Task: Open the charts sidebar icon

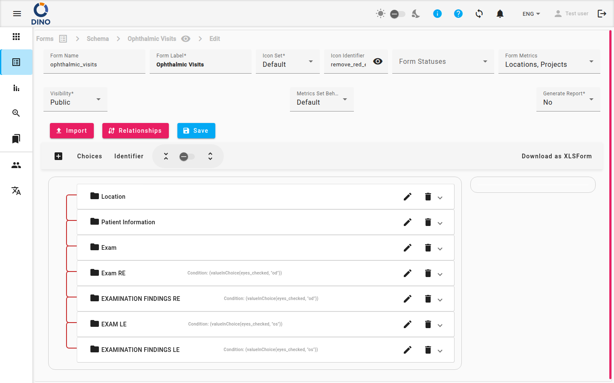Action: [16, 88]
